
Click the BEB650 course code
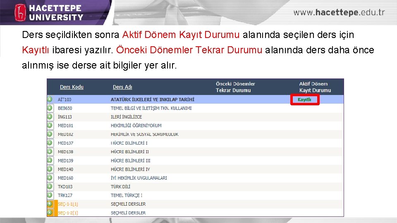(65, 108)
